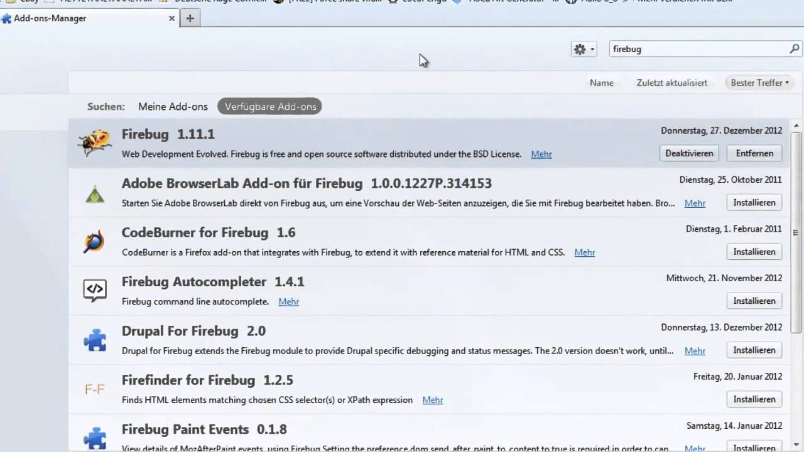The height and width of the screenshot is (452, 804).
Task: Select the Firebug Paint Events 0.1.8 title
Action: pos(204,429)
